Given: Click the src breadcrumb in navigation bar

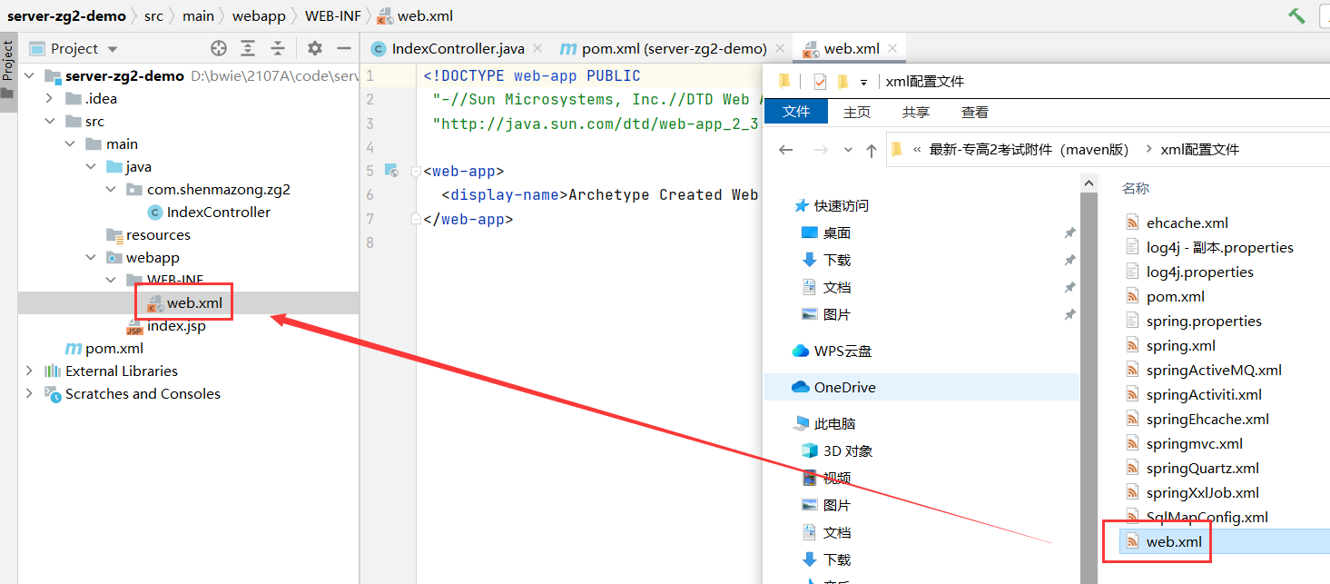Looking at the screenshot, I should [x=153, y=15].
